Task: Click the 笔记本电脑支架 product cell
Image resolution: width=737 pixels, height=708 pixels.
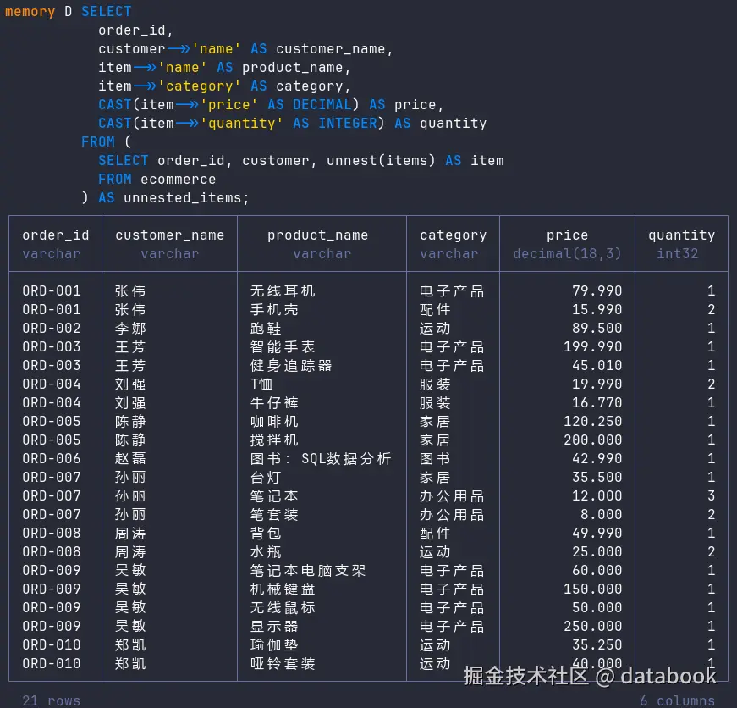Action: 308,570
